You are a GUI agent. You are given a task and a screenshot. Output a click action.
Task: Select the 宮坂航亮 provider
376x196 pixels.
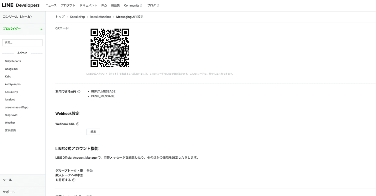coord(10,130)
